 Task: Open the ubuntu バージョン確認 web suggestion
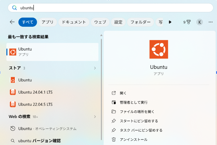click(53, 141)
